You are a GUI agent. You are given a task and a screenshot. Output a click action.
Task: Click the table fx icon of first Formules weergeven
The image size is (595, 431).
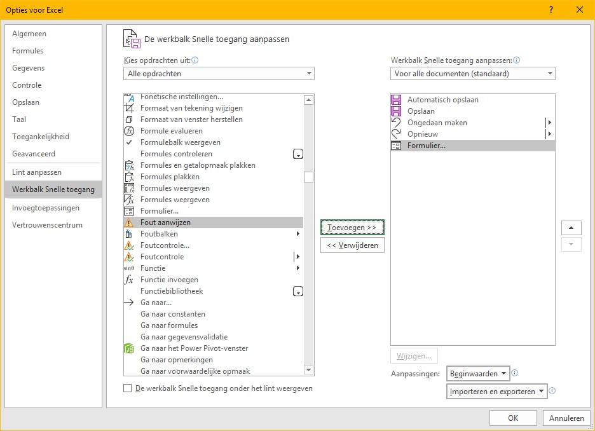point(129,188)
